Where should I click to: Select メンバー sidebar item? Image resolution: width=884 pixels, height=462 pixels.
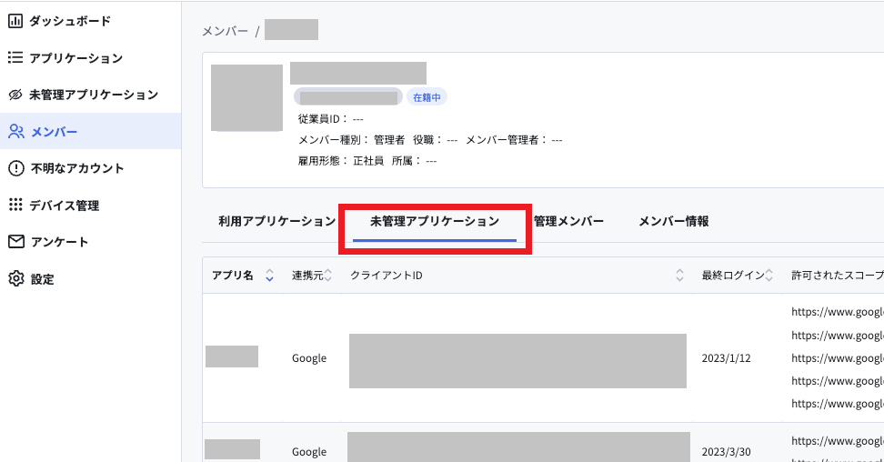point(90,131)
